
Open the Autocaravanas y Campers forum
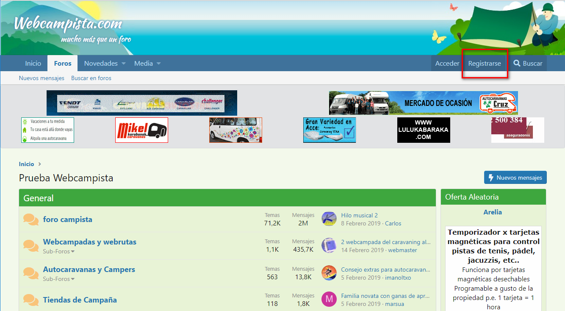(89, 269)
